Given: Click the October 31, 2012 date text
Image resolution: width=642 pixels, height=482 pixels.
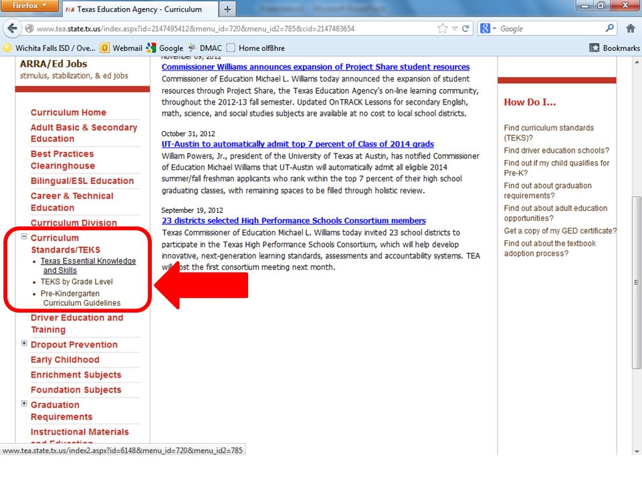Looking at the screenshot, I should point(188,134).
